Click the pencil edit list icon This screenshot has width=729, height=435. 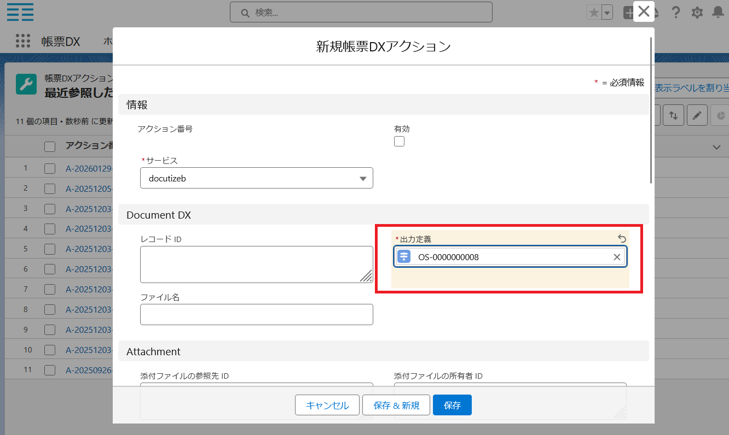(697, 115)
